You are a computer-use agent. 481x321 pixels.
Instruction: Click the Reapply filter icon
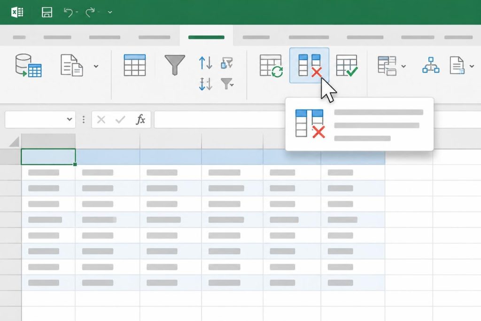coord(227,63)
